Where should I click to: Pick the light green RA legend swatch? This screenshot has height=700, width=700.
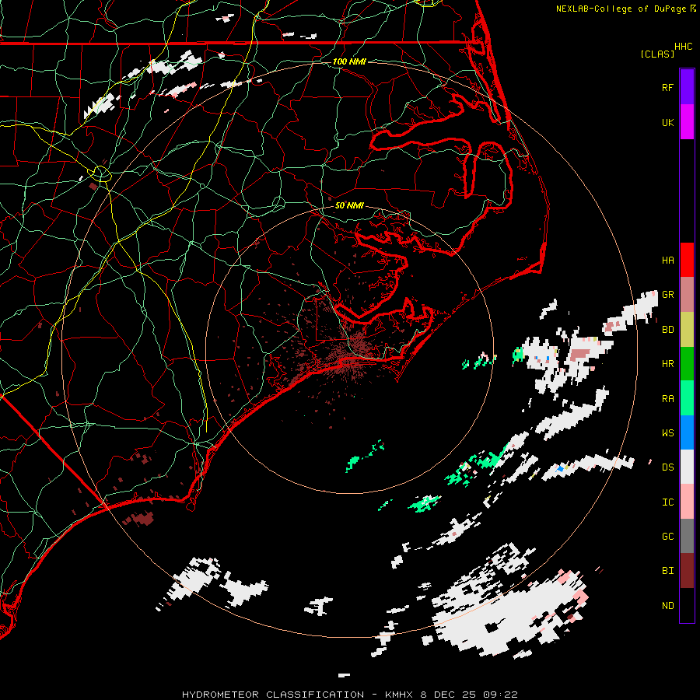coord(687,398)
